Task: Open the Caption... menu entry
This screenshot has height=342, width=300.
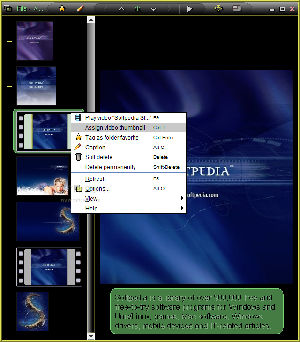Action: (128, 147)
